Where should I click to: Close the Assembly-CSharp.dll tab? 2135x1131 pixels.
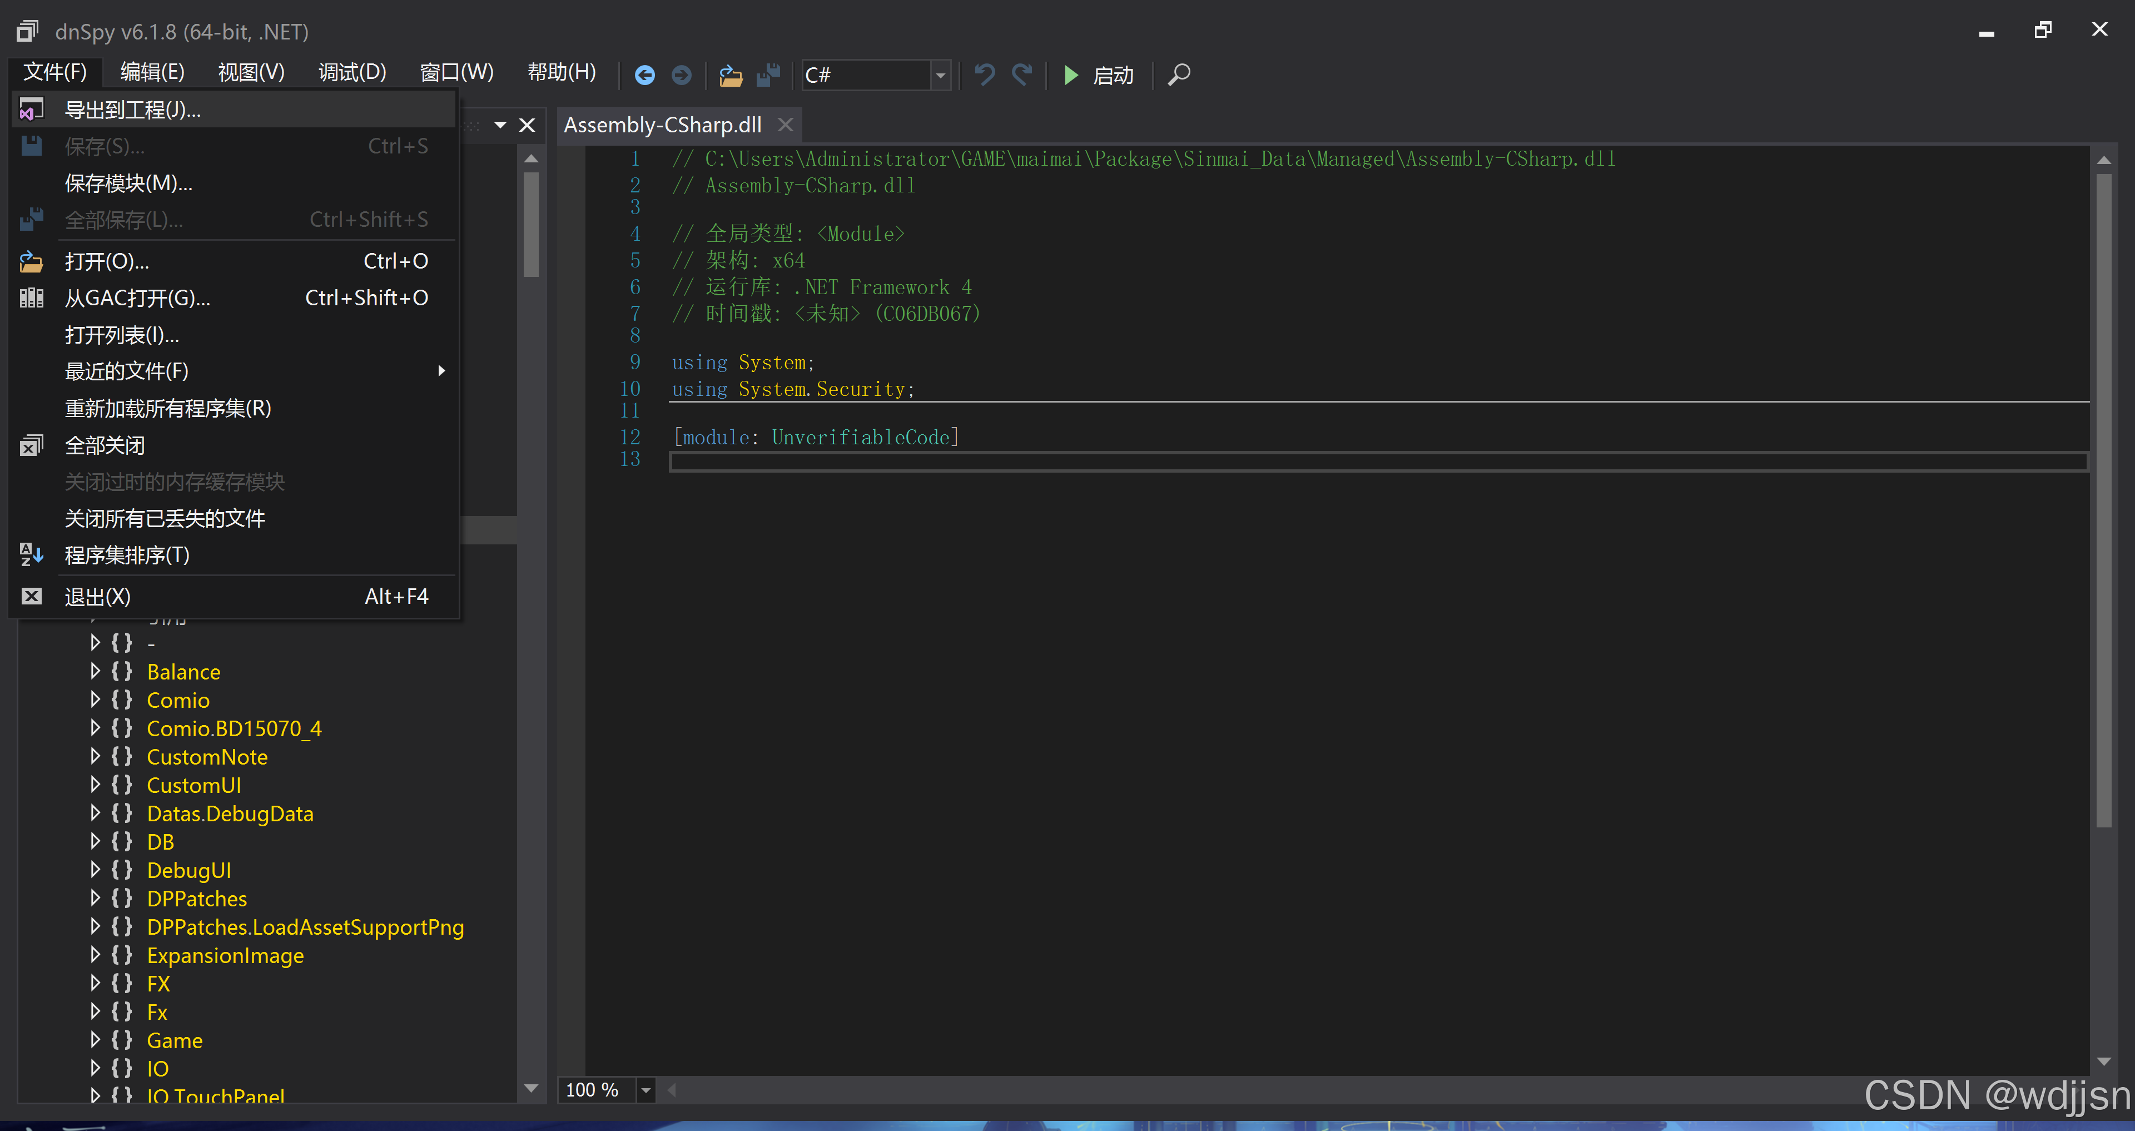785,125
